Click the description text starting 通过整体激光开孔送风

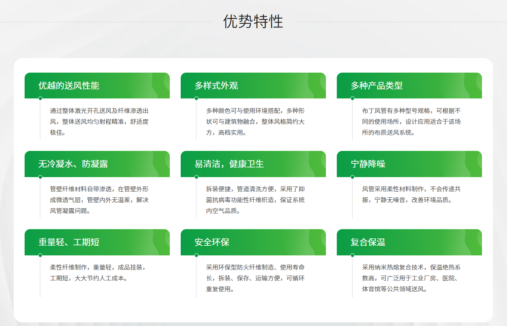coord(99,121)
